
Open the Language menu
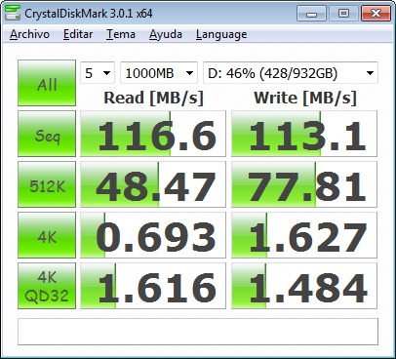click(221, 34)
